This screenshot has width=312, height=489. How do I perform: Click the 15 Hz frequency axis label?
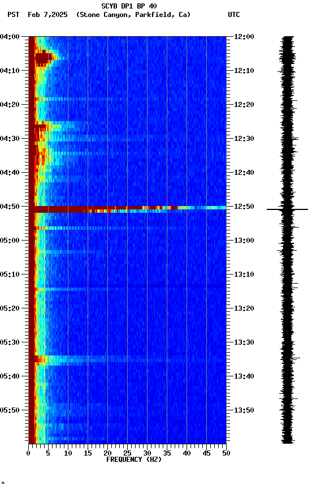click(88, 453)
